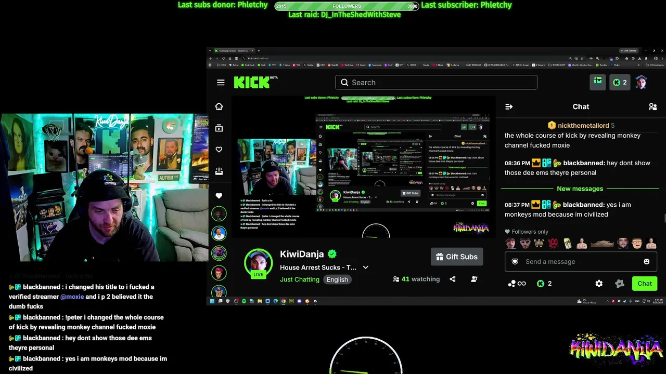The width and height of the screenshot is (666, 374).
Task: Click the icon between the gear and Chat button
Action: pyautogui.click(x=619, y=284)
